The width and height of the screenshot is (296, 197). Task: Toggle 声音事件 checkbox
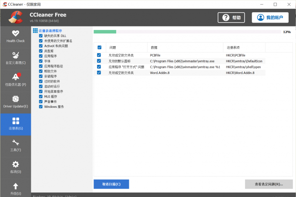tap(41, 102)
